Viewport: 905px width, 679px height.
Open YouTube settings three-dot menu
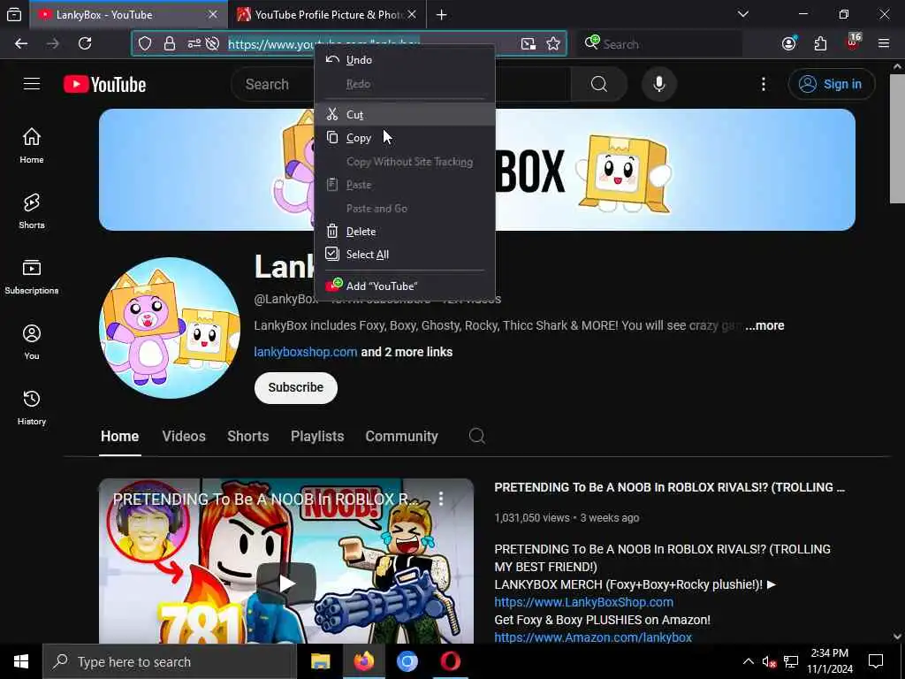pyautogui.click(x=764, y=84)
